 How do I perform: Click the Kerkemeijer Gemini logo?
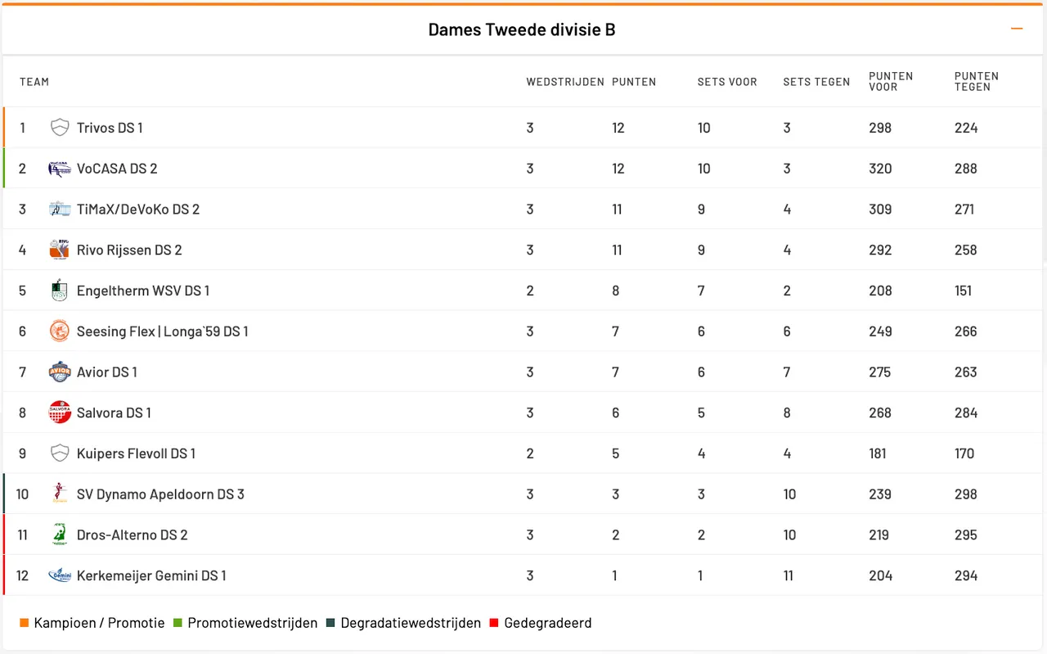pos(59,575)
